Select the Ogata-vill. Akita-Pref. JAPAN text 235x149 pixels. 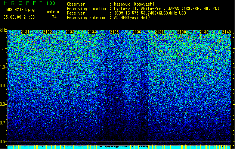pos(146,9)
